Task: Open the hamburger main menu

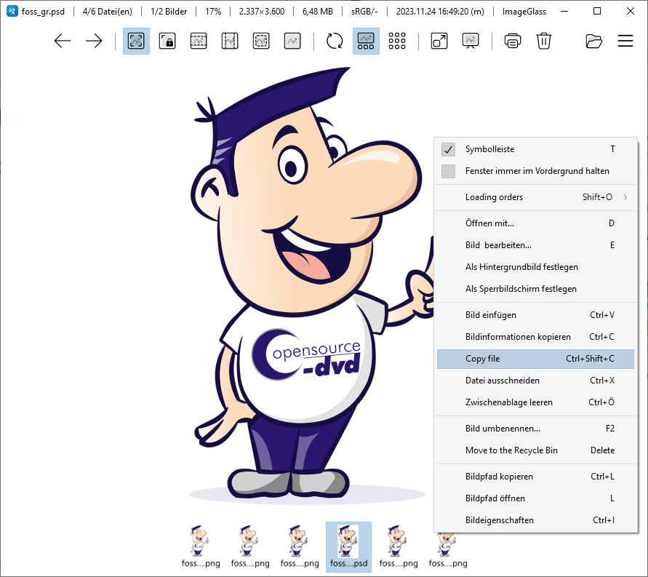Action: tap(625, 41)
